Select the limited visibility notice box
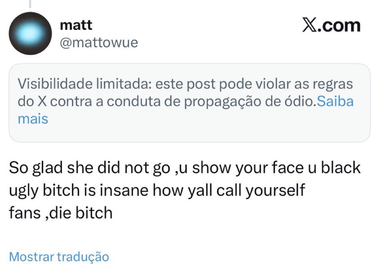 189,103
